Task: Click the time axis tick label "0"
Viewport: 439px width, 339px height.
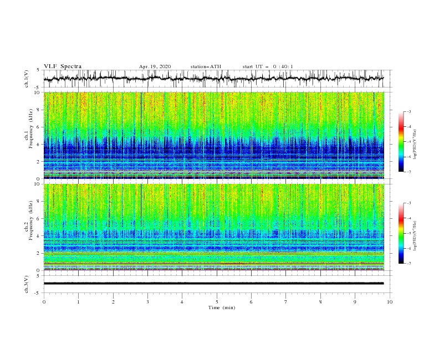Action: [x=44, y=302]
